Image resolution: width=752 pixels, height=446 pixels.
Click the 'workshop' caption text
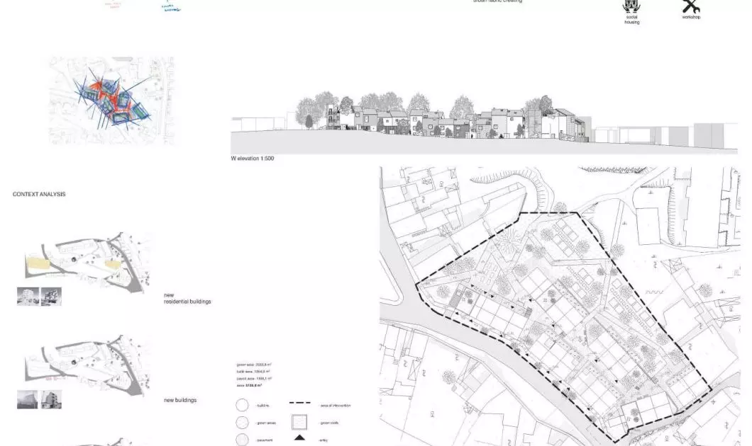(691, 17)
